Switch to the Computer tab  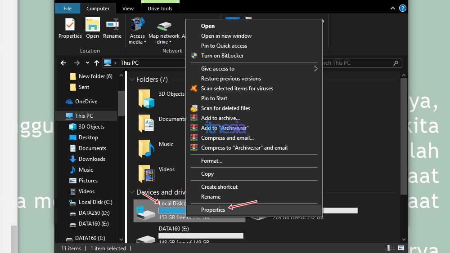tap(98, 9)
